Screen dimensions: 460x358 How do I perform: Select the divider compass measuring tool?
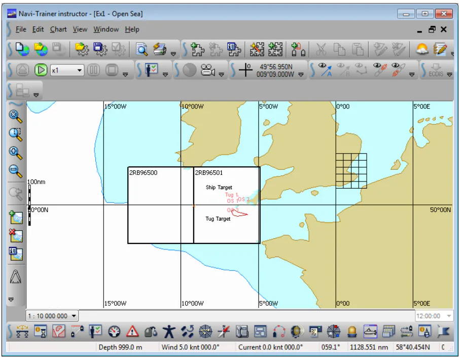pos(16,277)
